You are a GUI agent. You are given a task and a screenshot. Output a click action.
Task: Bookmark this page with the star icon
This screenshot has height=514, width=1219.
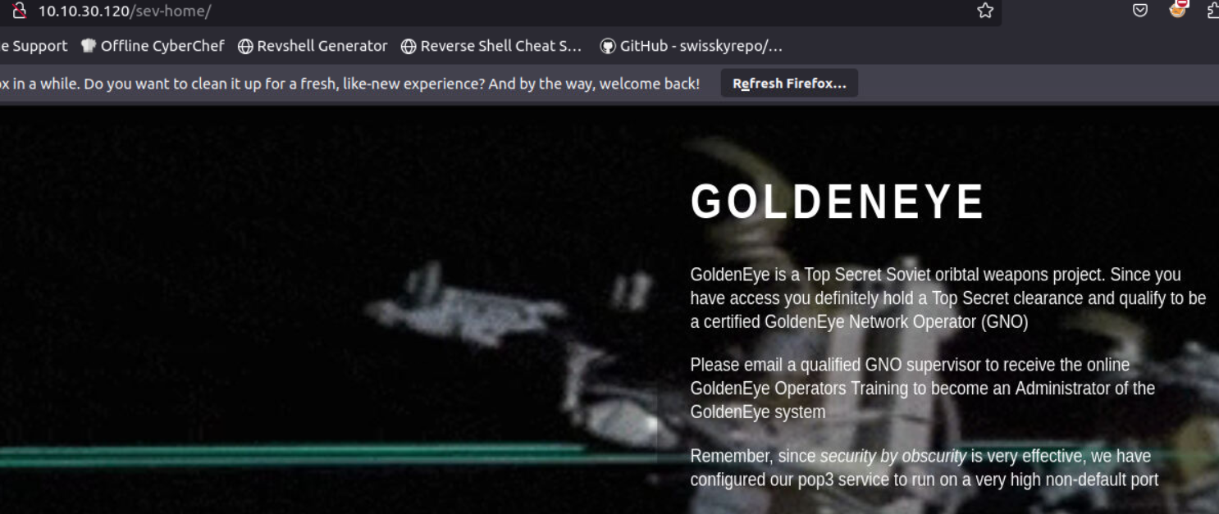tap(985, 11)
